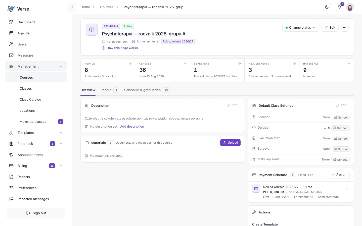Screen dimensions: 362x226
Task: Click user avatar in top bar
Action: coord(350,7)
